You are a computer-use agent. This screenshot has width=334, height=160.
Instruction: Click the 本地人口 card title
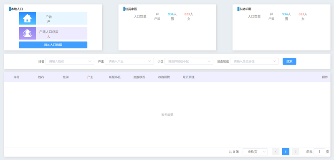point(17,9)
